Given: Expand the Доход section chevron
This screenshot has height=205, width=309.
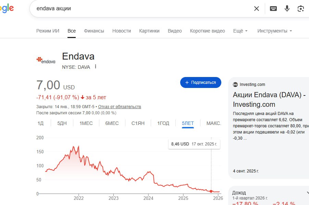Looking at the screenshot, I should coord(307,193).
